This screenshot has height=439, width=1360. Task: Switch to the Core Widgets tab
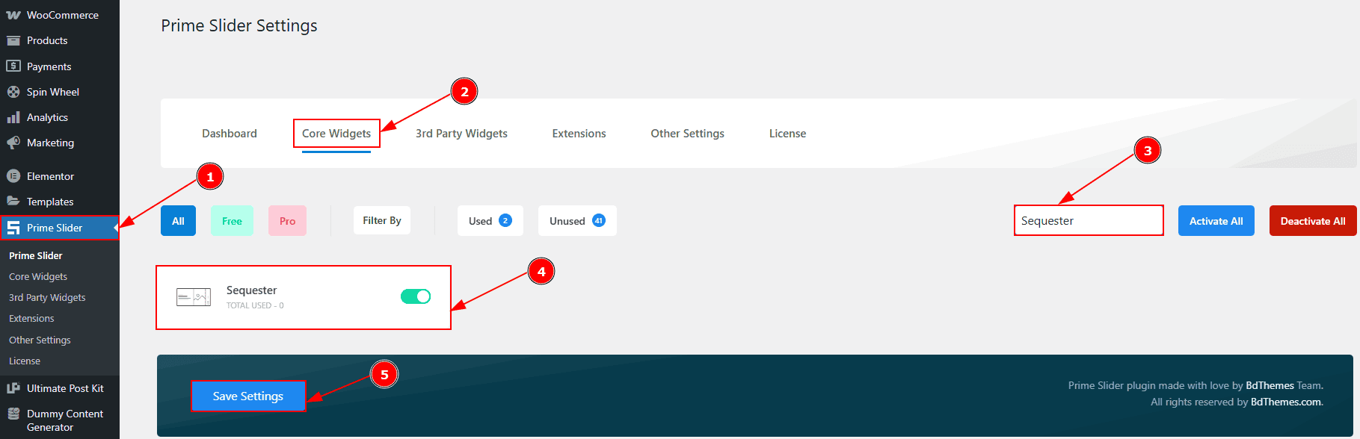336,134
